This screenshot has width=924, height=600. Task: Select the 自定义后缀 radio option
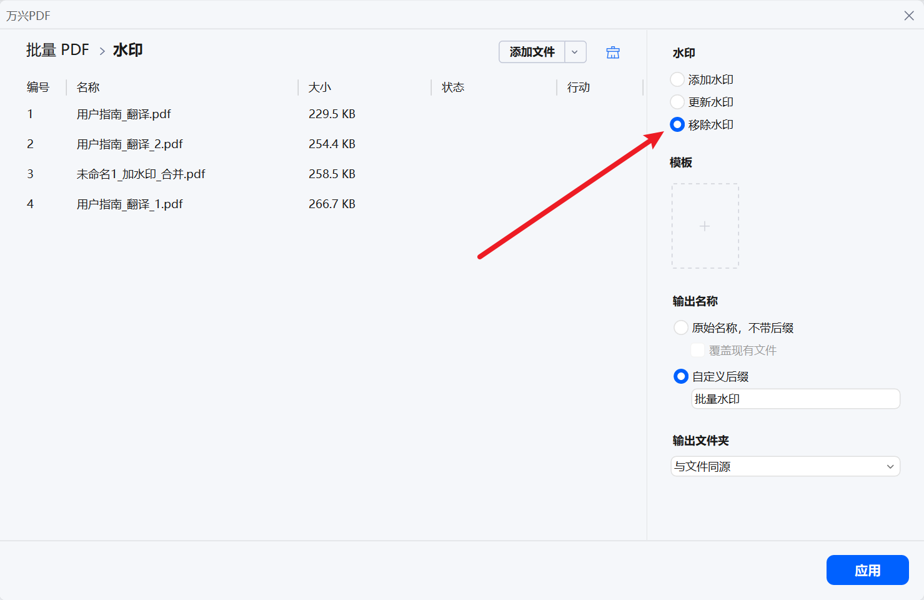point(681,376)
